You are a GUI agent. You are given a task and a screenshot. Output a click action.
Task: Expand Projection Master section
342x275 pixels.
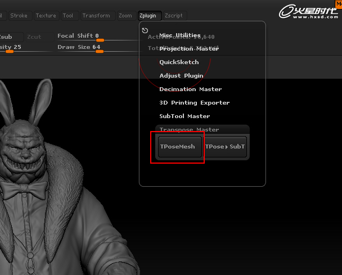(x=189, y=49)
